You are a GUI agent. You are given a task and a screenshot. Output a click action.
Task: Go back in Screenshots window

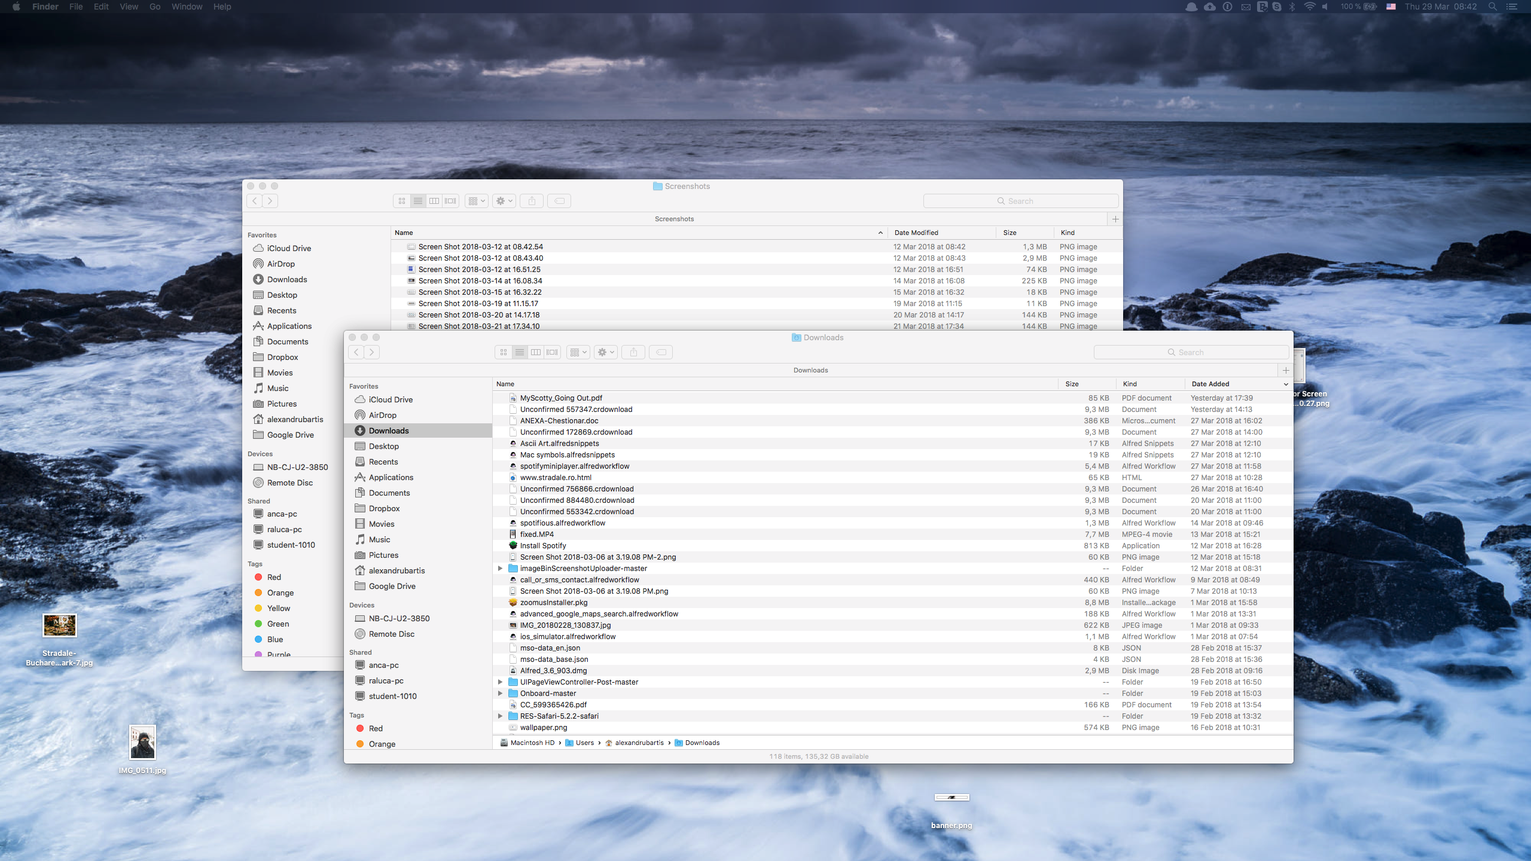255,201
